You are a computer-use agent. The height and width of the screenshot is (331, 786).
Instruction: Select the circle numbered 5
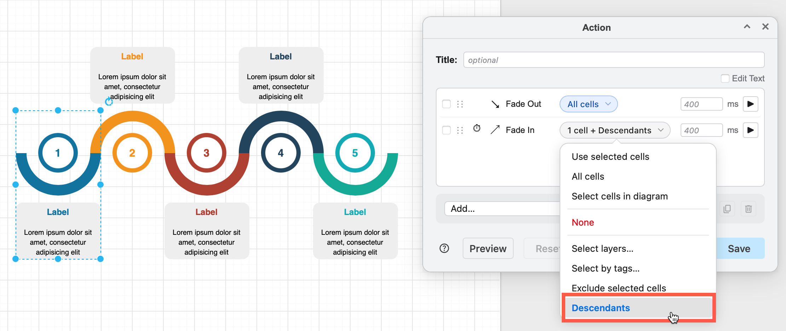[355, 153]
